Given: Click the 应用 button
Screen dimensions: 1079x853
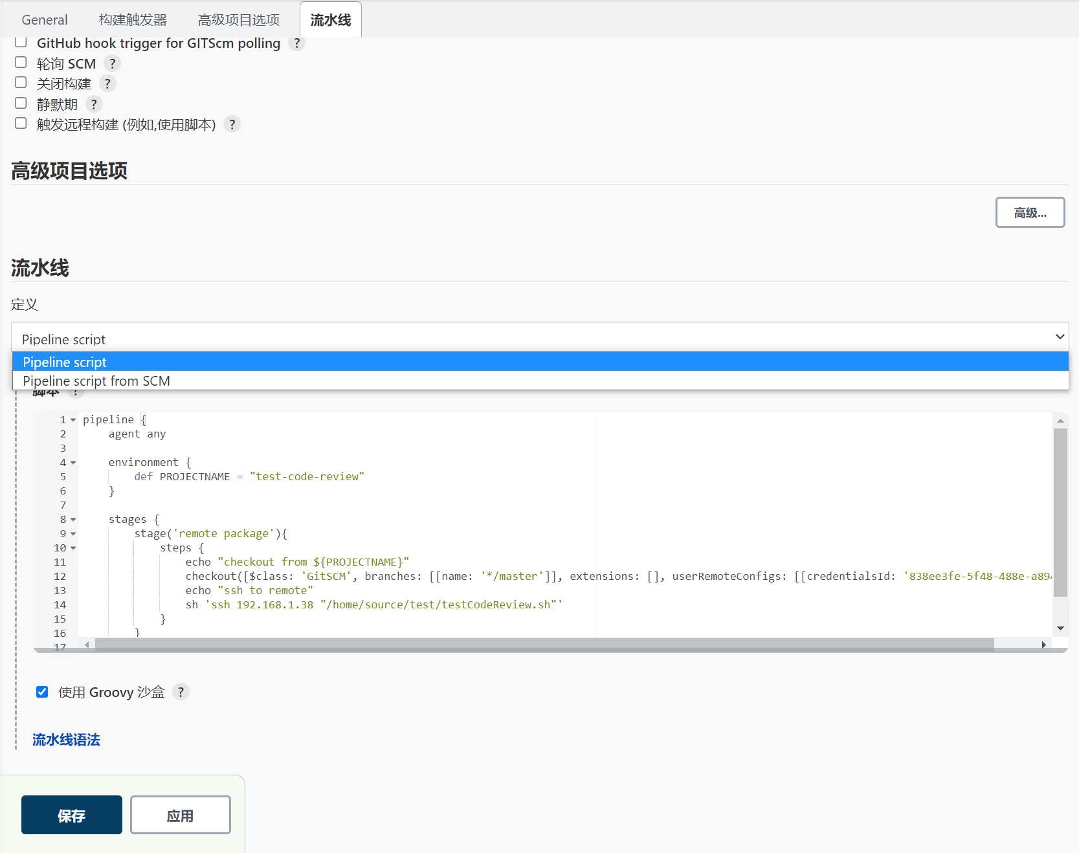Looking at the screenshot, I should (x=181, y=815).
